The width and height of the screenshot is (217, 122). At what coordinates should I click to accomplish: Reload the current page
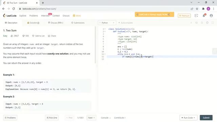pyautogui.click(x=14, y=9)
